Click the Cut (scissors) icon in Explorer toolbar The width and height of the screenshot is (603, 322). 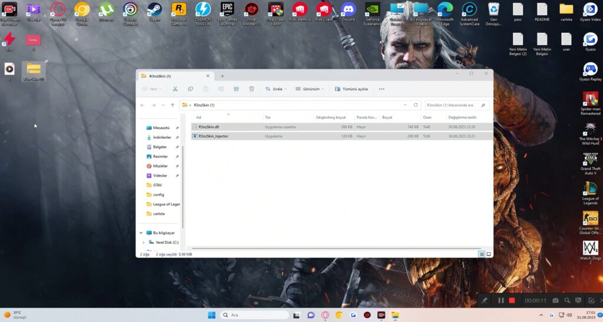pos(175,89)
